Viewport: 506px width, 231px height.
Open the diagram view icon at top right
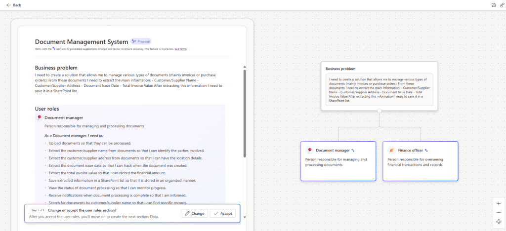point(501,5)
